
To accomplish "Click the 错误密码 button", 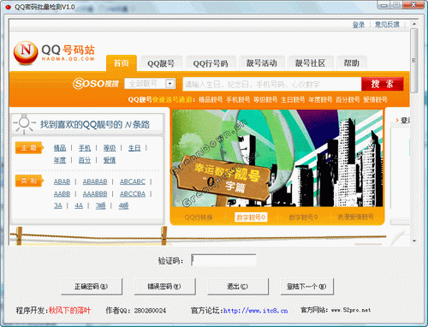I will tap(164, 287).
